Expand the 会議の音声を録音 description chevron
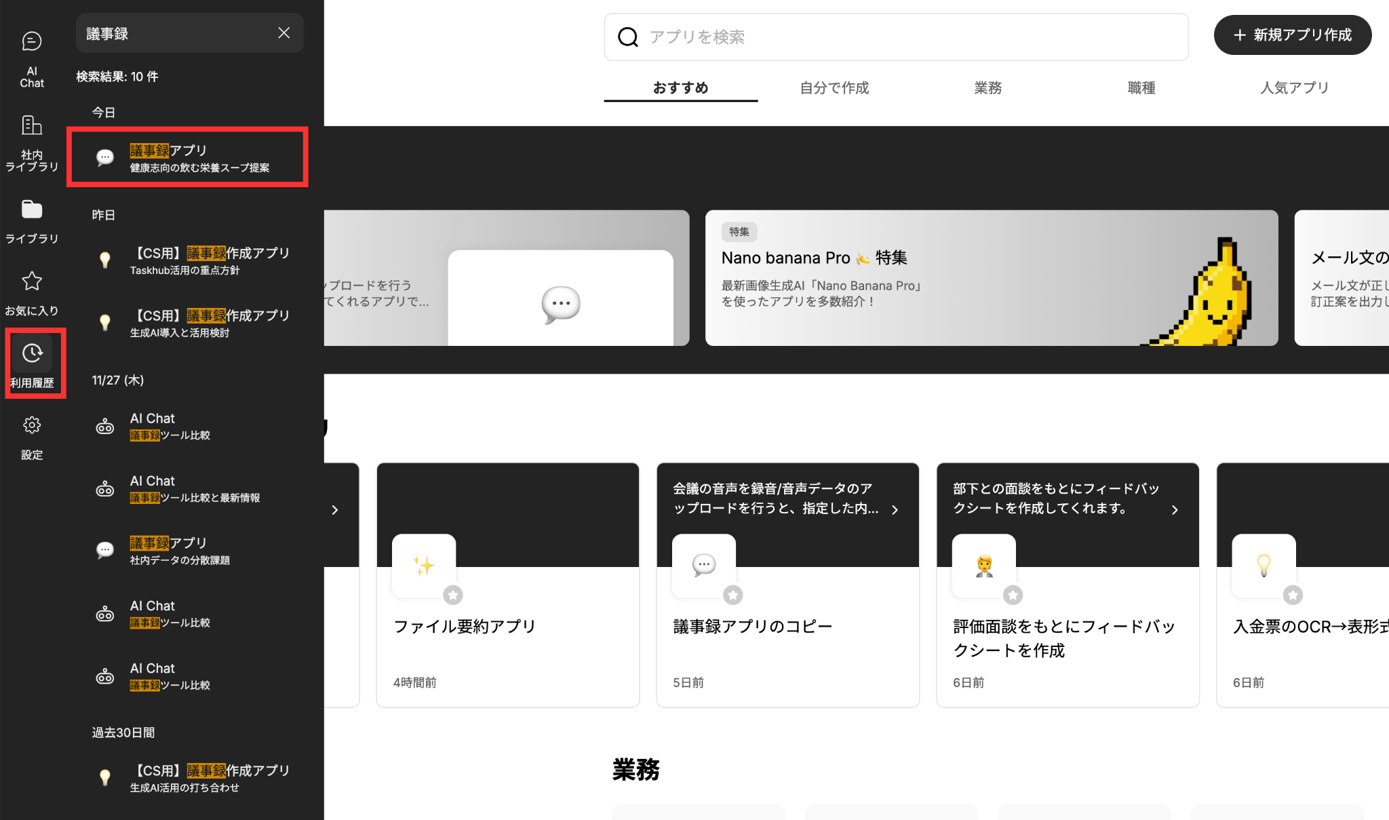Screen dimensions: 1389x820 [895, 509]
